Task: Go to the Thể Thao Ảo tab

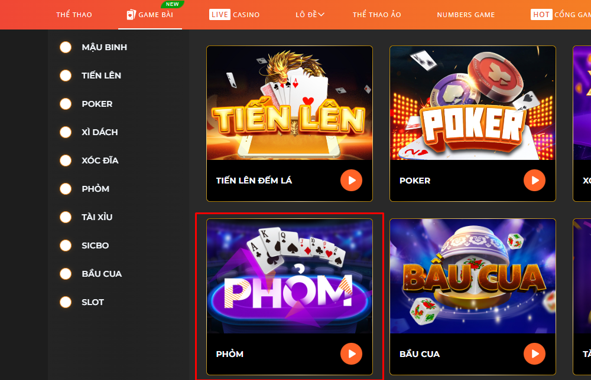Action: click(x=377, y=15)
